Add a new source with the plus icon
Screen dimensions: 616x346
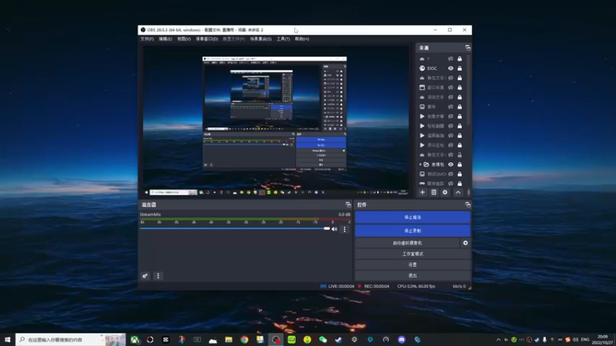pyautogui.click(x=422, y=192)
